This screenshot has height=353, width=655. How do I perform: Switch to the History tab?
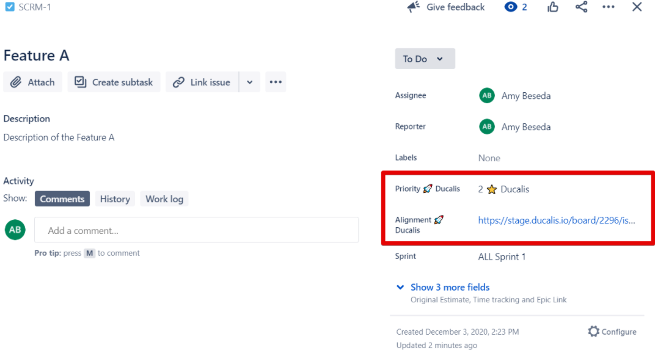click(115, 199)
